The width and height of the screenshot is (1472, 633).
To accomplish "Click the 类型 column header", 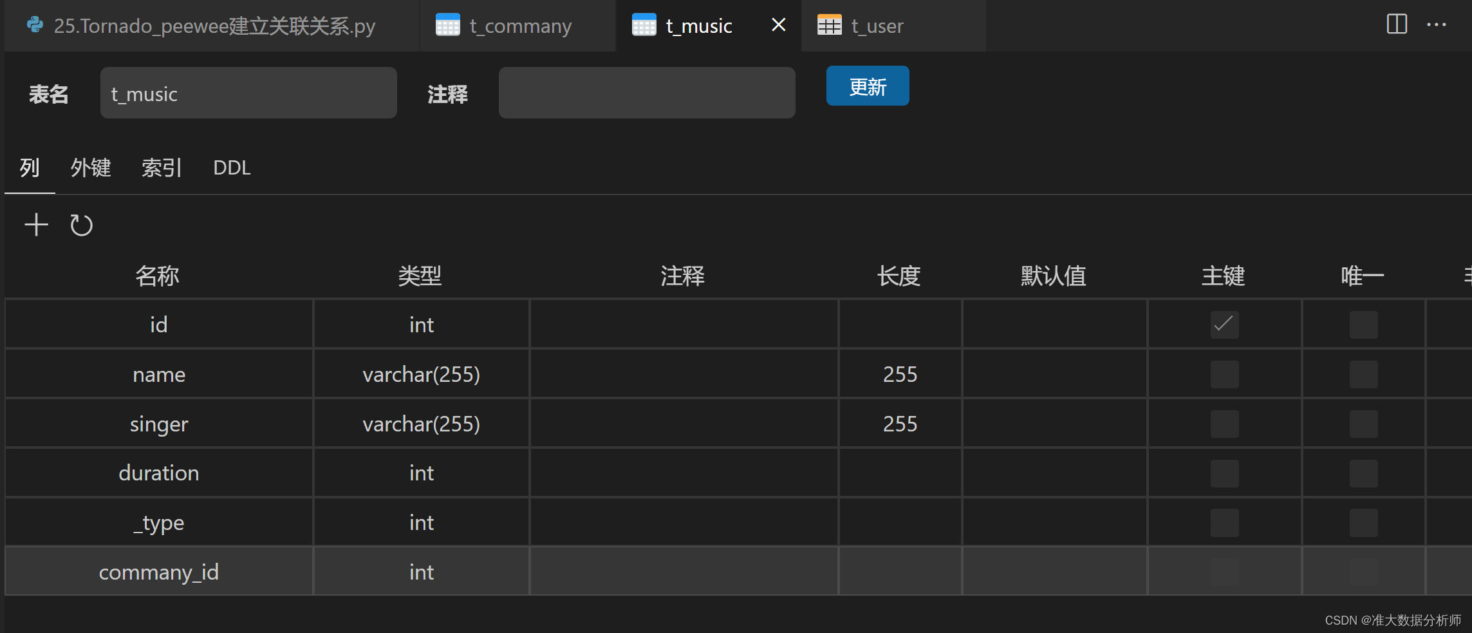I will (420, 276).
